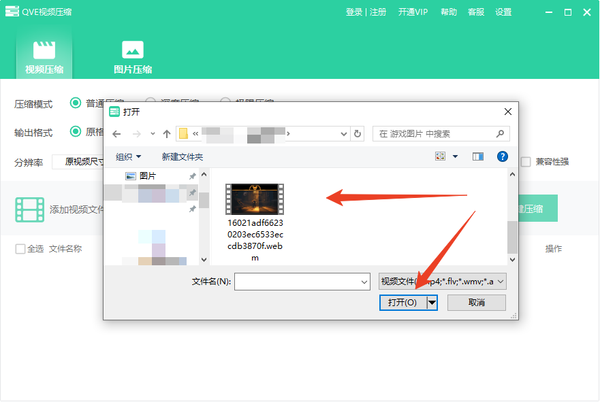This screenshot has width=600, height=402.
Task: Click the change view layout icon
Action: [441, 157]
